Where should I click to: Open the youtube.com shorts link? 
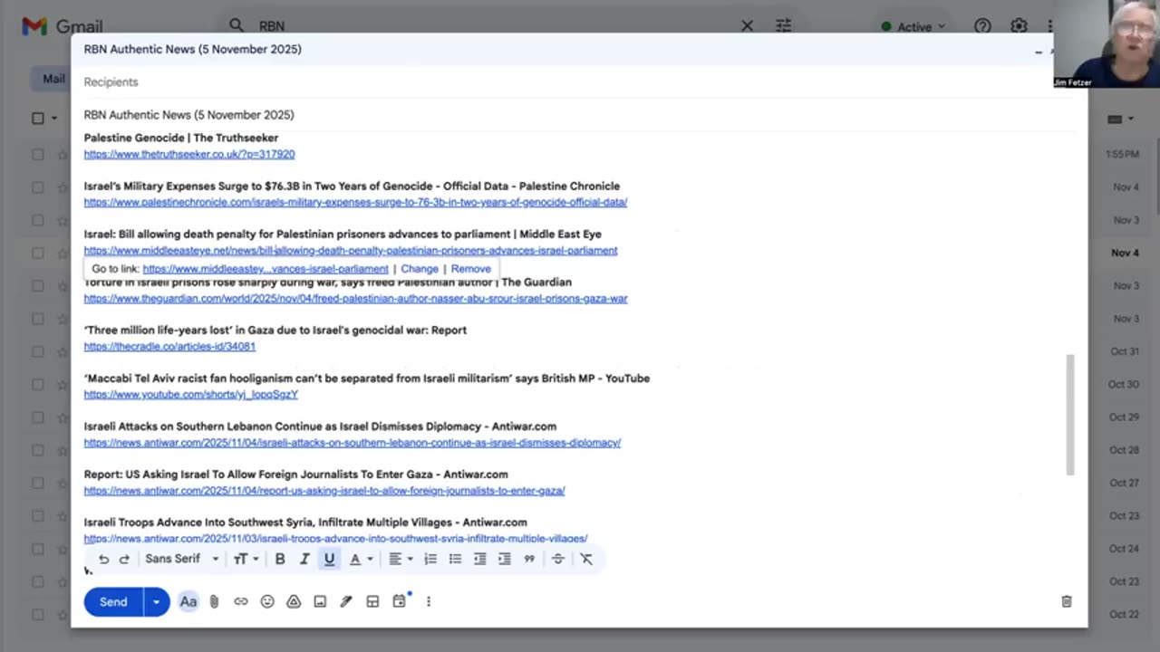191,394
